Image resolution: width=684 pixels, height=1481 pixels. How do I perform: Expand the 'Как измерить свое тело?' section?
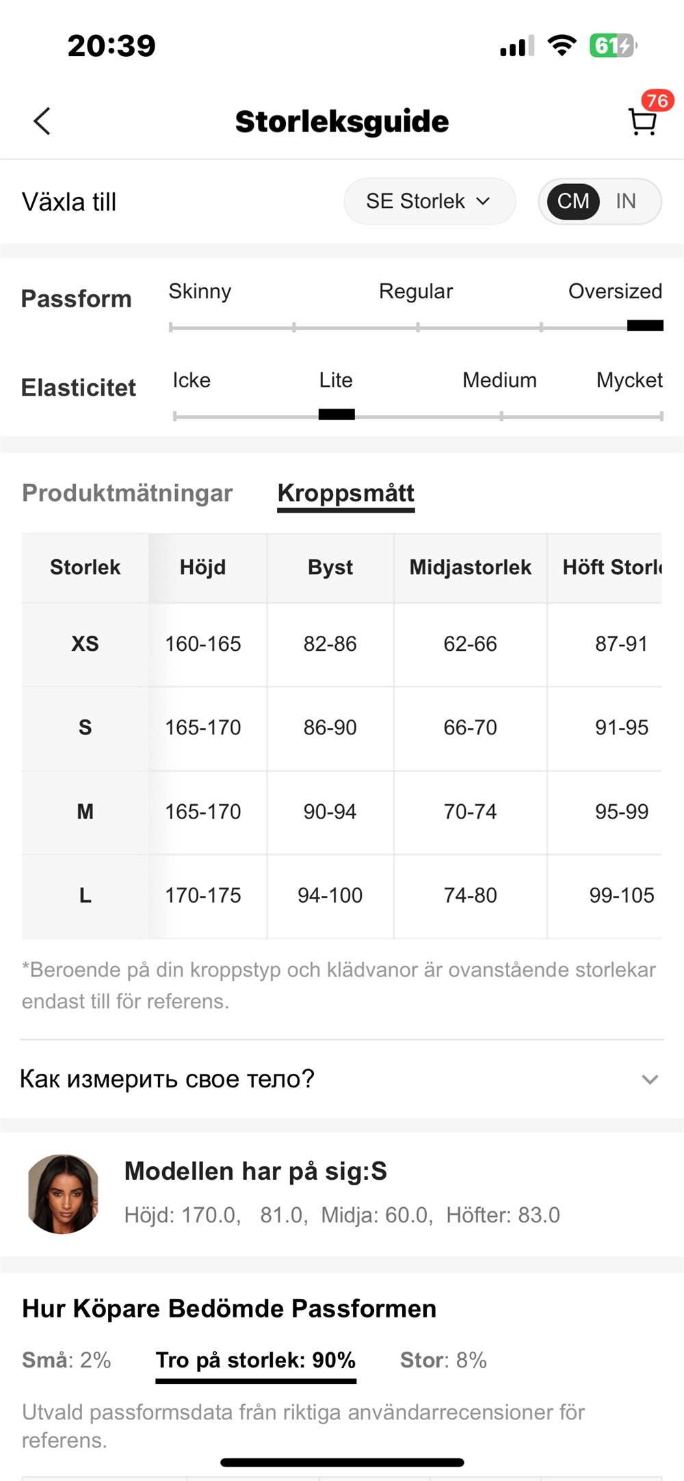pos(342,1079)
